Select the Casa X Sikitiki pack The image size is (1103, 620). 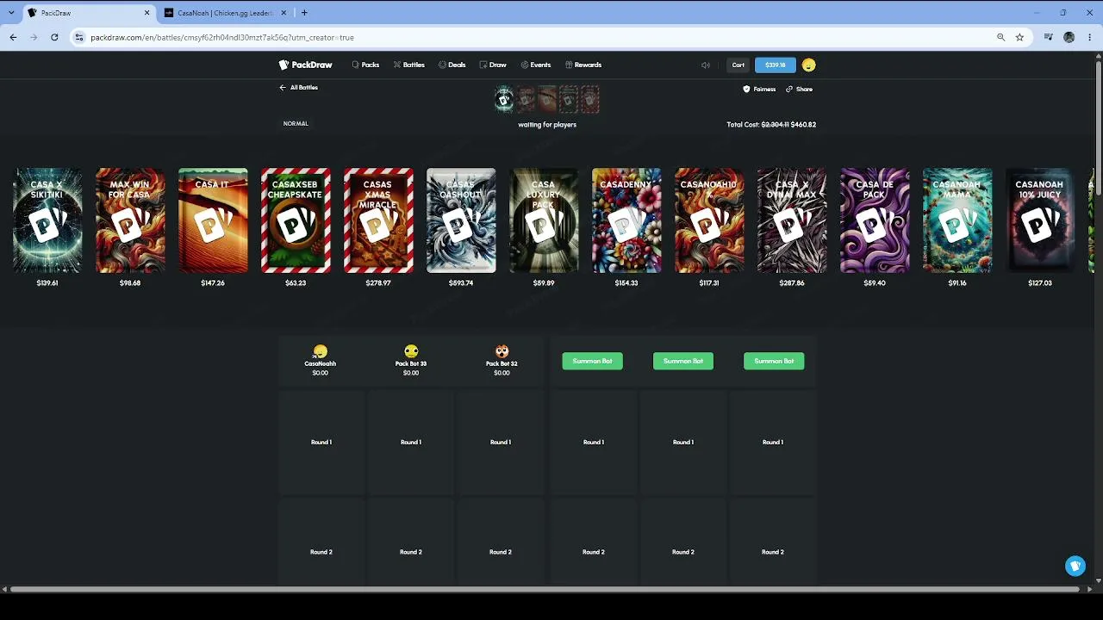pyautogui.click(x=47, y=220)
